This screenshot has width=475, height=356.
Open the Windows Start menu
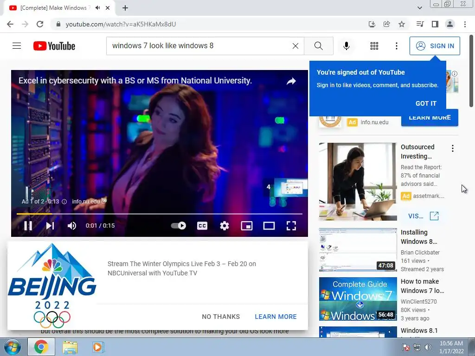[13, 347]
